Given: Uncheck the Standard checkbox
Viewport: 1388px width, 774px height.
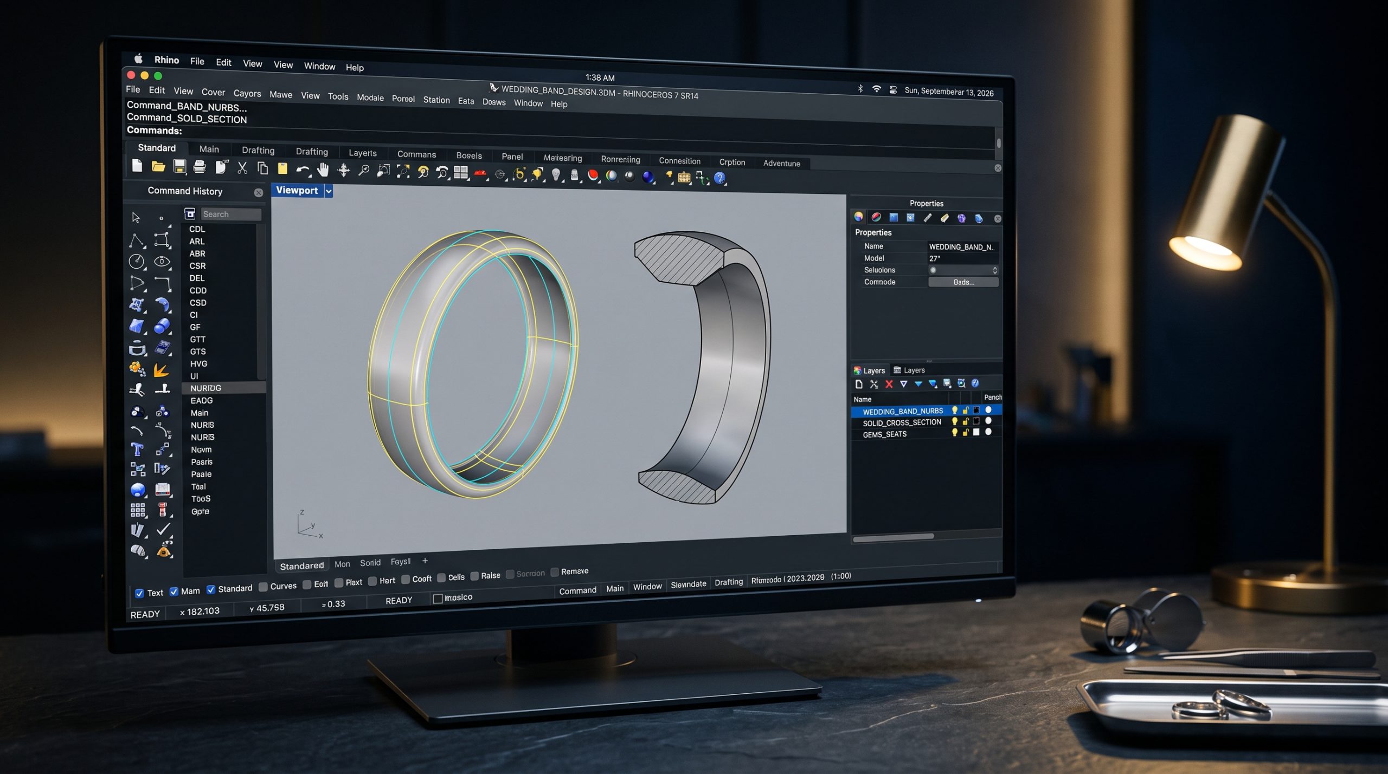Looking at the screenshot, I should pos(211,589).
